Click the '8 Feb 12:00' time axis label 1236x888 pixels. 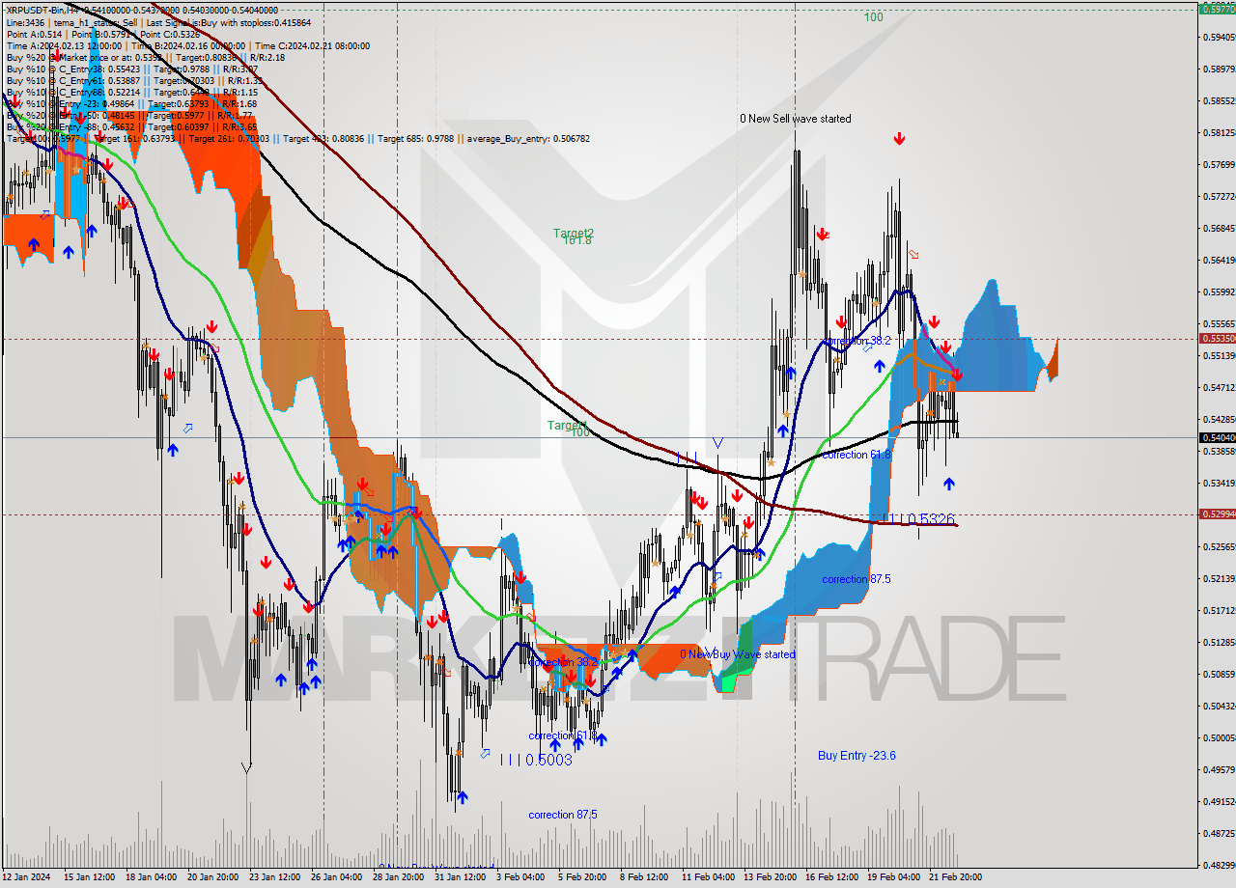[x=644, y=877]
